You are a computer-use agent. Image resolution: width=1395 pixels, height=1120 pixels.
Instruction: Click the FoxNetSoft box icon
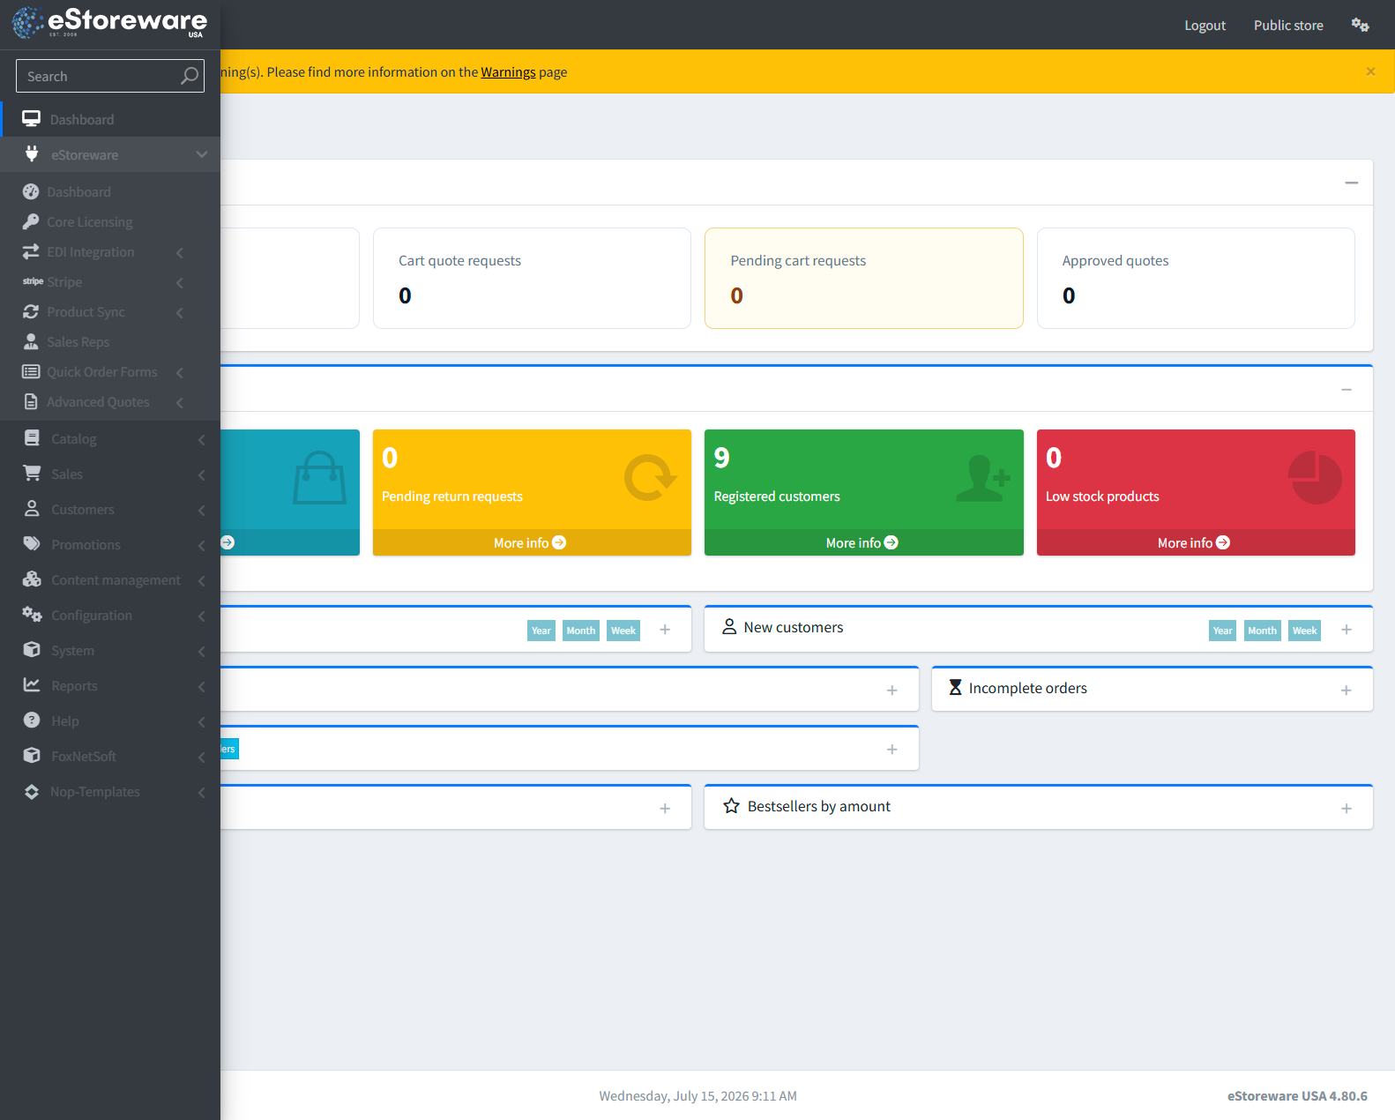[32, 756]
